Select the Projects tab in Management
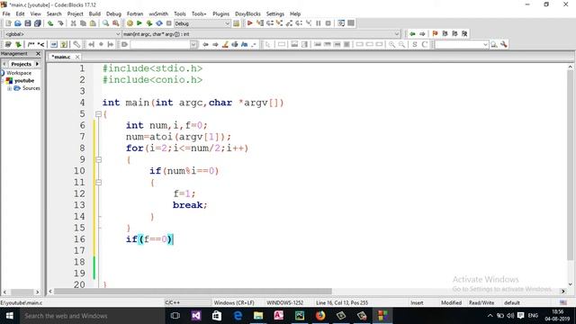 click(x=21, y=64)
